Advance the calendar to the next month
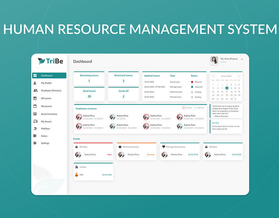Viewport: 279px width, 218px height. pos(239,76)
